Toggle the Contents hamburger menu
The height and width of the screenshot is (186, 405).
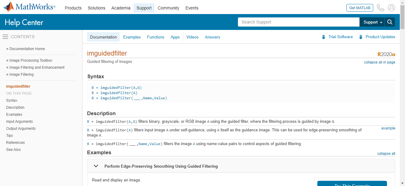click(5, 37)
